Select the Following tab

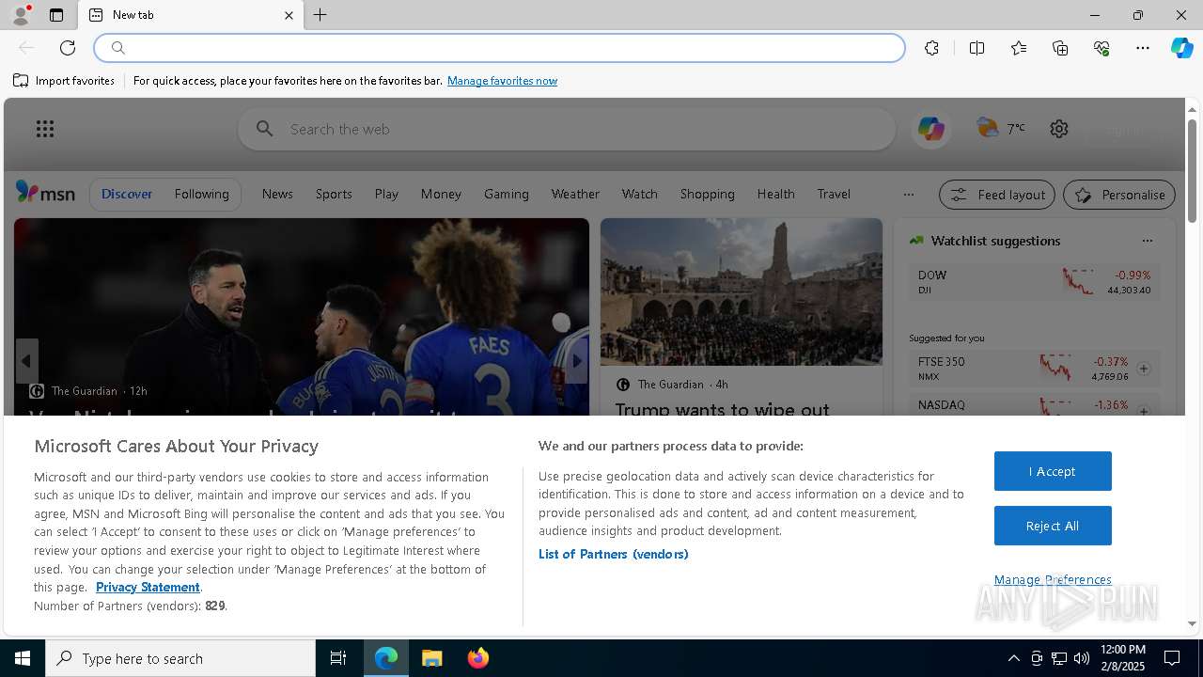[202, 194]
